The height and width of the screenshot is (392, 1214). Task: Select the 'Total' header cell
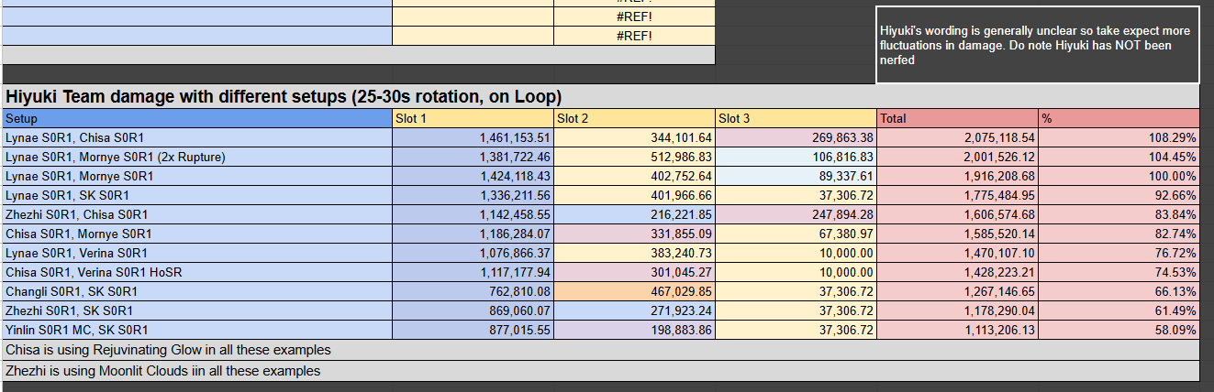tap(957, 118)
